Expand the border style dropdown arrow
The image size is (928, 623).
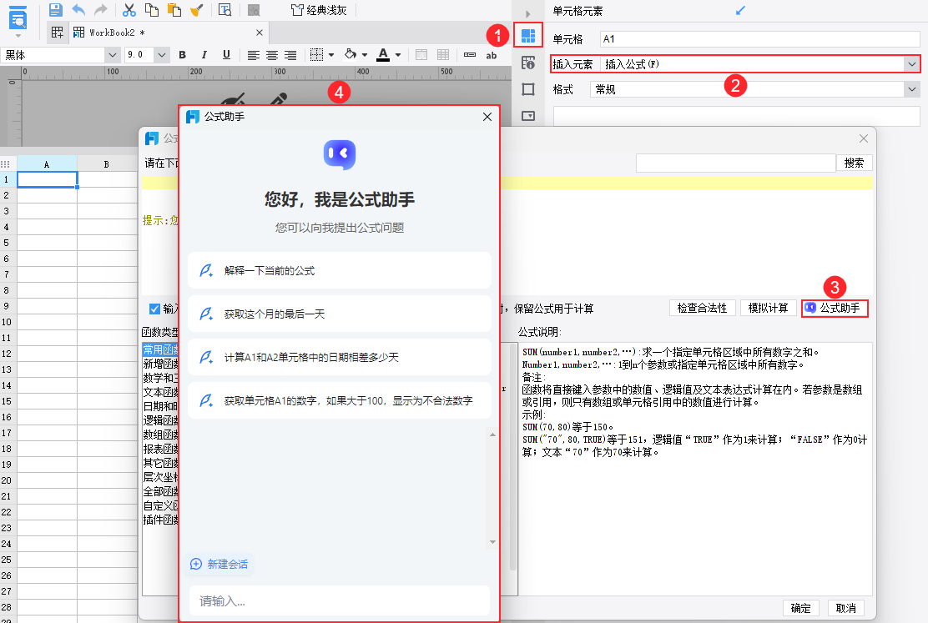click(x=331, y=55)
